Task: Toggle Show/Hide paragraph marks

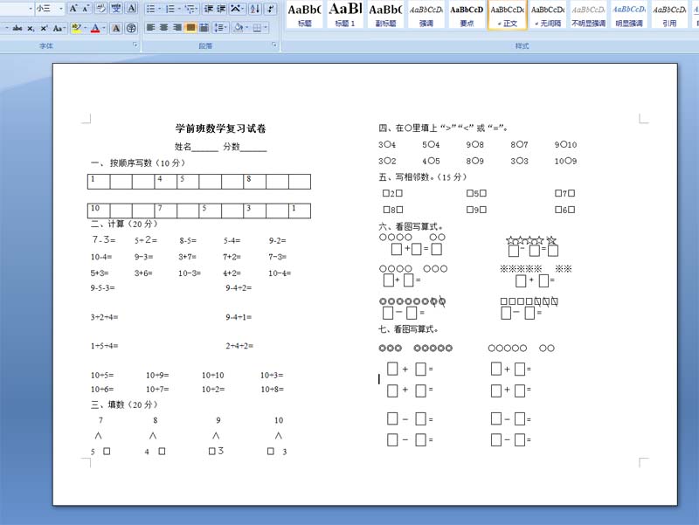Action: tap(270, 9)
